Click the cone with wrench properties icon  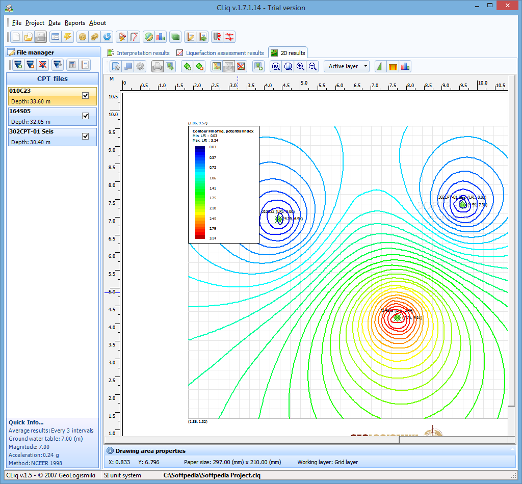tap(58, 65)
